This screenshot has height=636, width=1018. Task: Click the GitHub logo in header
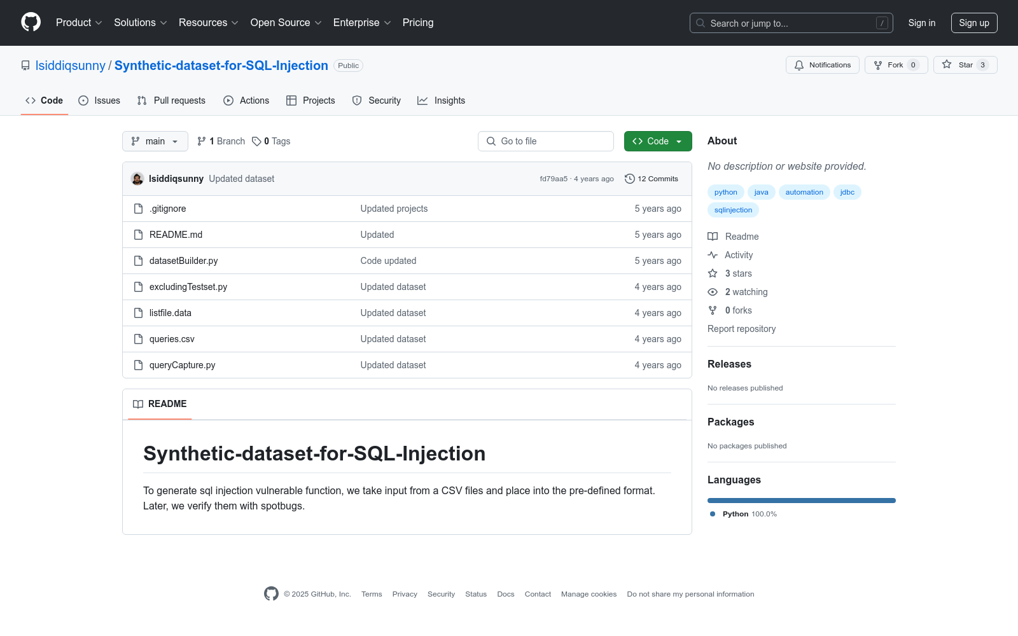[31, 22]
